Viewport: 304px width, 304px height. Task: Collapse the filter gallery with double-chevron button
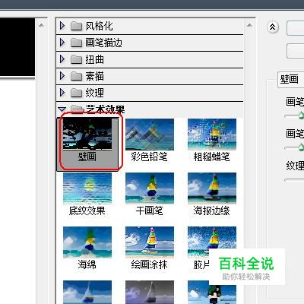[x=273, y=27]
